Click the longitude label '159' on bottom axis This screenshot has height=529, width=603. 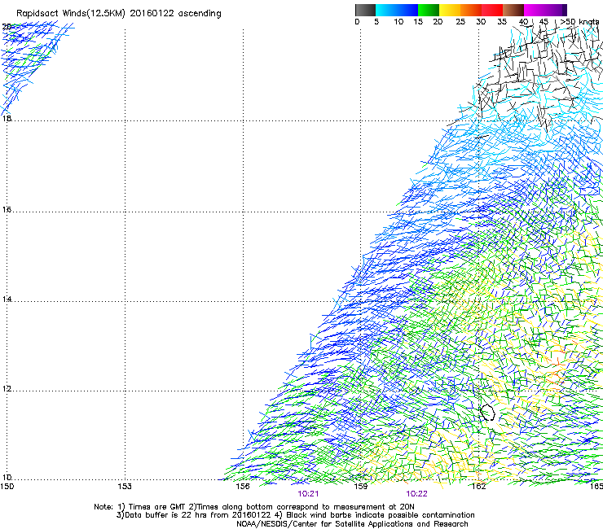pos(361,487)
